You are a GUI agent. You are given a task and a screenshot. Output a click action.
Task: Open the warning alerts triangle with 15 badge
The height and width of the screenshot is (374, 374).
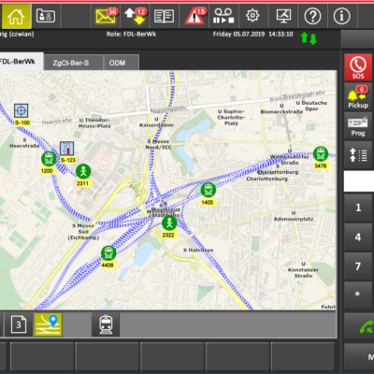point(194,16)
